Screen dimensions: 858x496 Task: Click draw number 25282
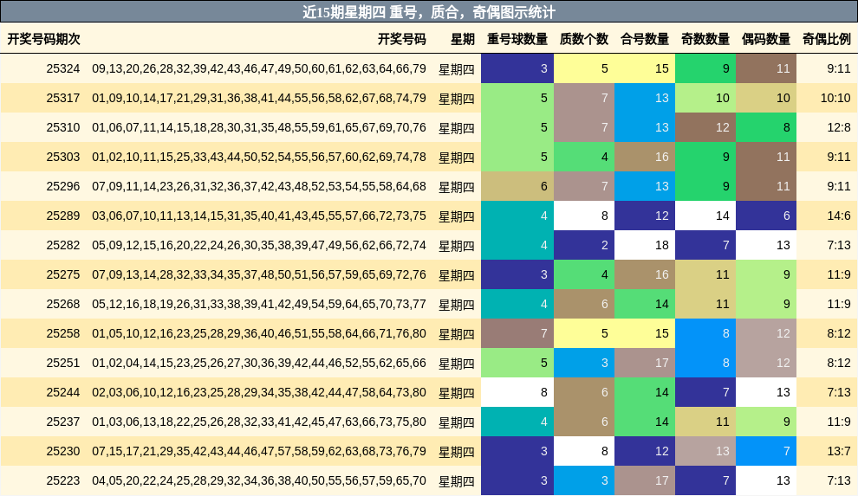(x=63, y=245)
